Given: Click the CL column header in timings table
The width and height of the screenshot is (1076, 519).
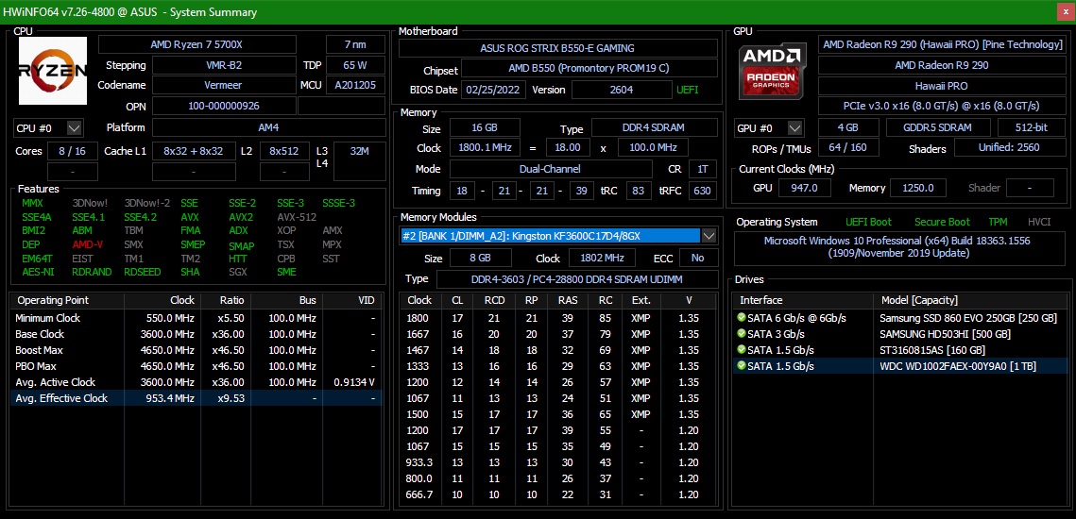Looking at the screenshot, I should [x=457, y=300].
